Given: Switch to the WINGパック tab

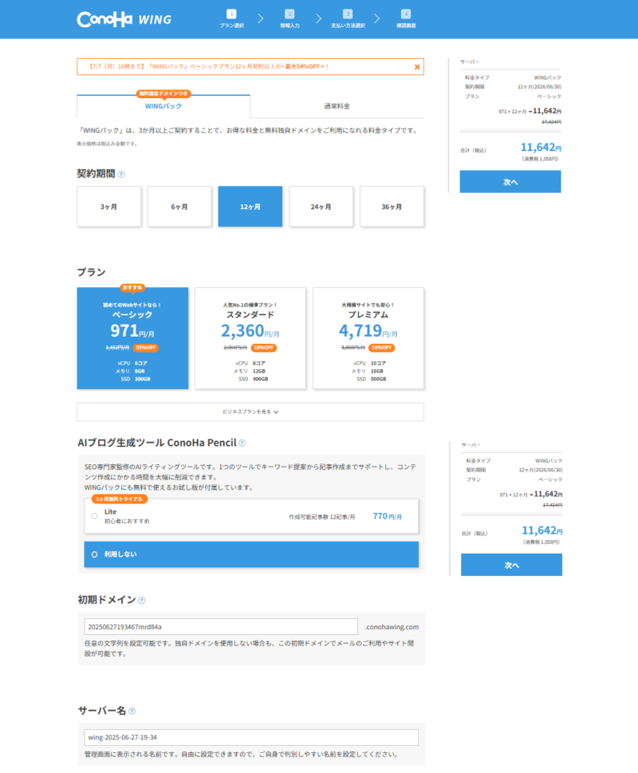Looking at the screenshot, I should tap(163, 106).
